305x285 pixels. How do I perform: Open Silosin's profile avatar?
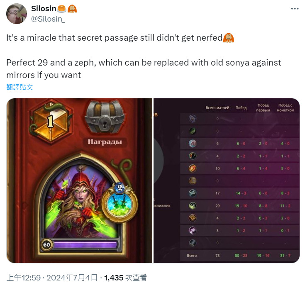coord(17,14)
